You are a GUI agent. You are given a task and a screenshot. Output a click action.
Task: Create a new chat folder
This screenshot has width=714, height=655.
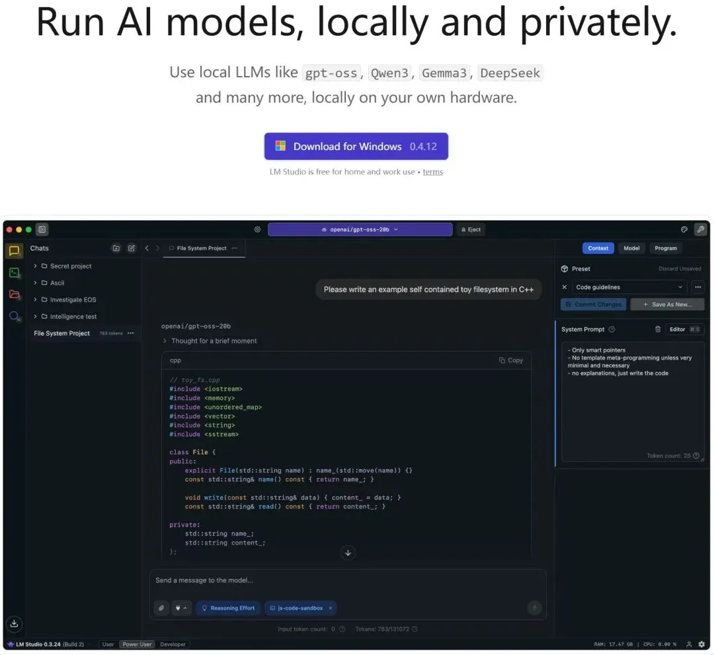116,248
